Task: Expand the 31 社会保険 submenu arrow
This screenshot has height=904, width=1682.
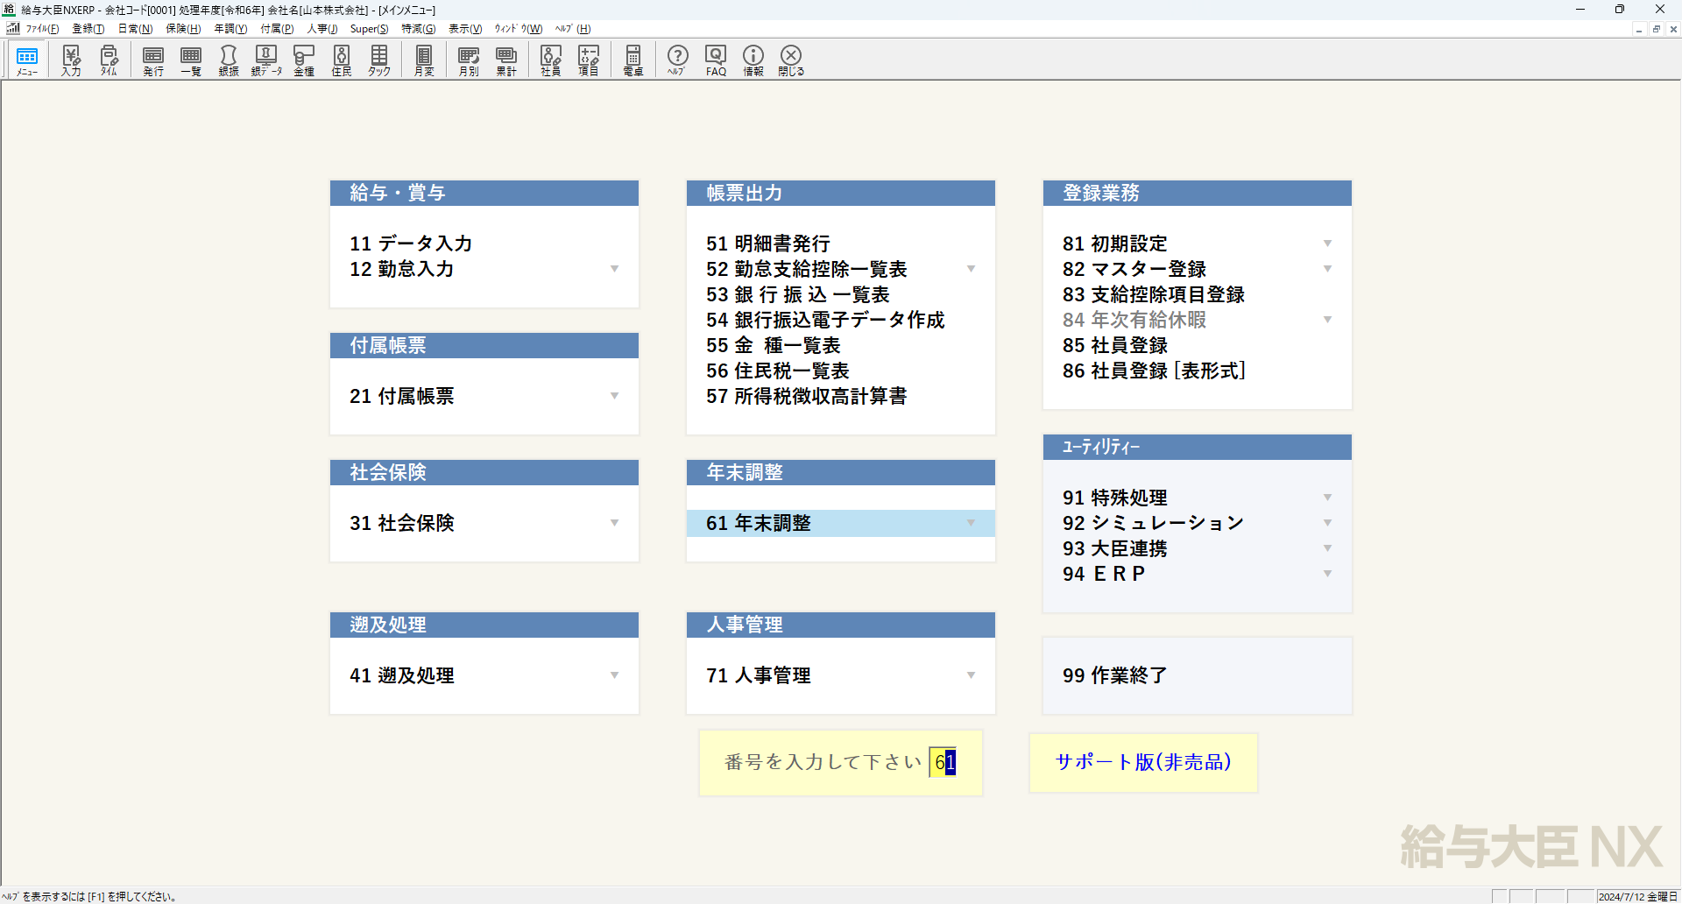Action: [614, 523]
